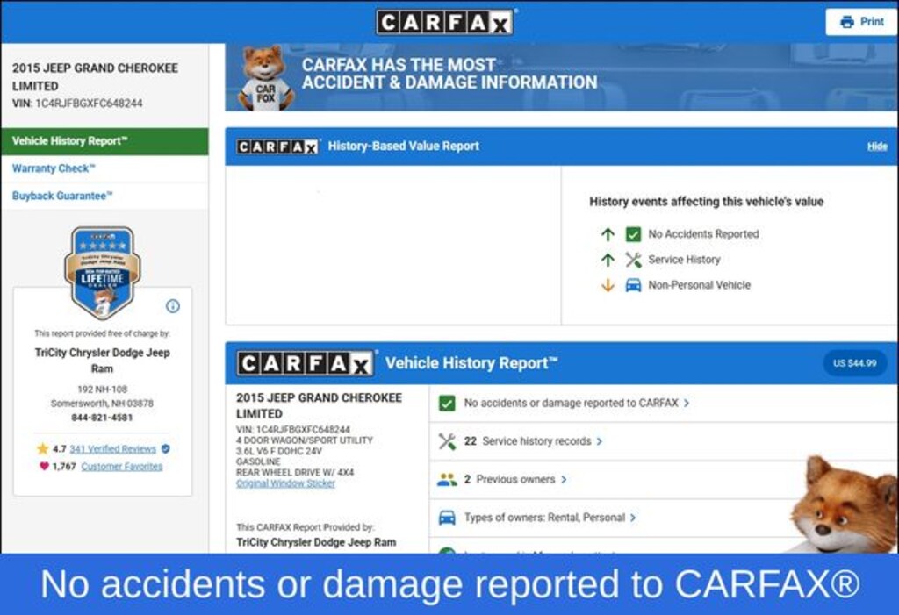Click the verified shield icon after Verified Reviews
Screen dimensions: 899x615
166,449
